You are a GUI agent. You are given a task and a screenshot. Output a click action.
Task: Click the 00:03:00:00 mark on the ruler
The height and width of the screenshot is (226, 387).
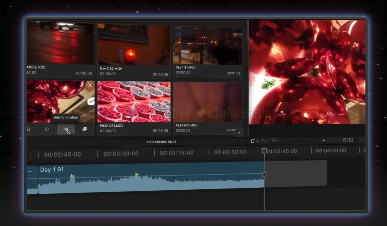(x=121, y=154)
